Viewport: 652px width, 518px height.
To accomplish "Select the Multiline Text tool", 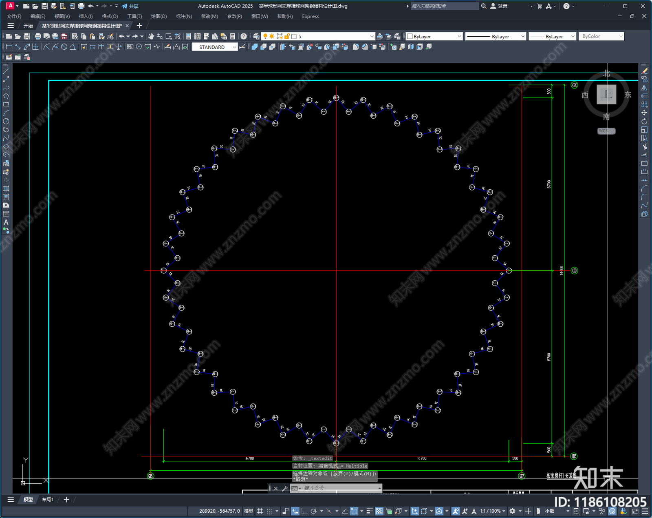I will (x=6, y=222).
